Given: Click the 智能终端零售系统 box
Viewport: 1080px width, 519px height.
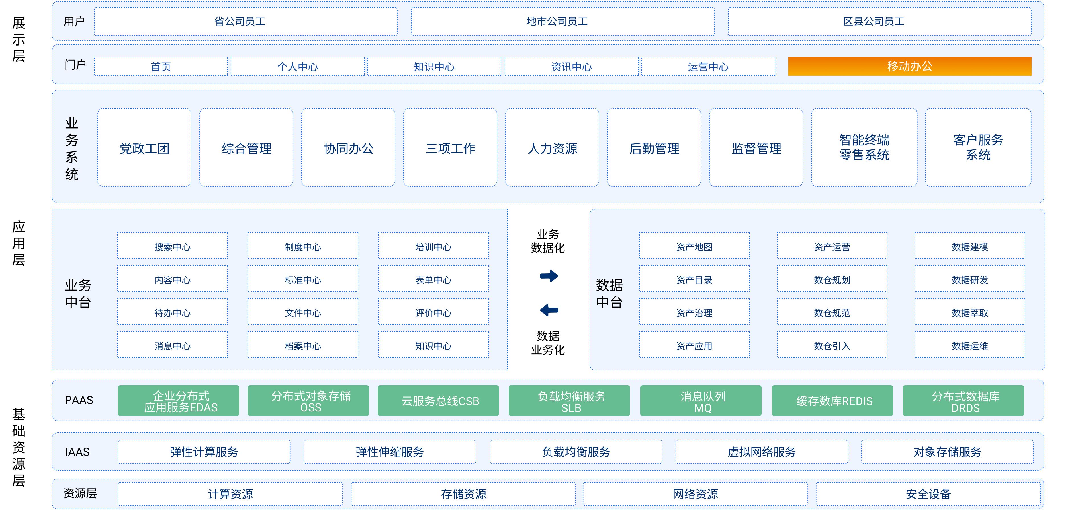Looking at the screenshot, I should (x=864, y=147).
